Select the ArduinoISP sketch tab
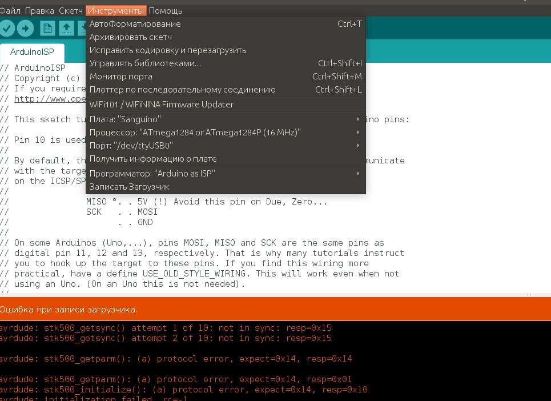Screen dimensions: 551x401 [x=32, y=52]
